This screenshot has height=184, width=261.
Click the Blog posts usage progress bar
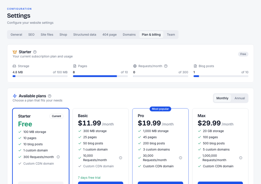tap(221, 76)
